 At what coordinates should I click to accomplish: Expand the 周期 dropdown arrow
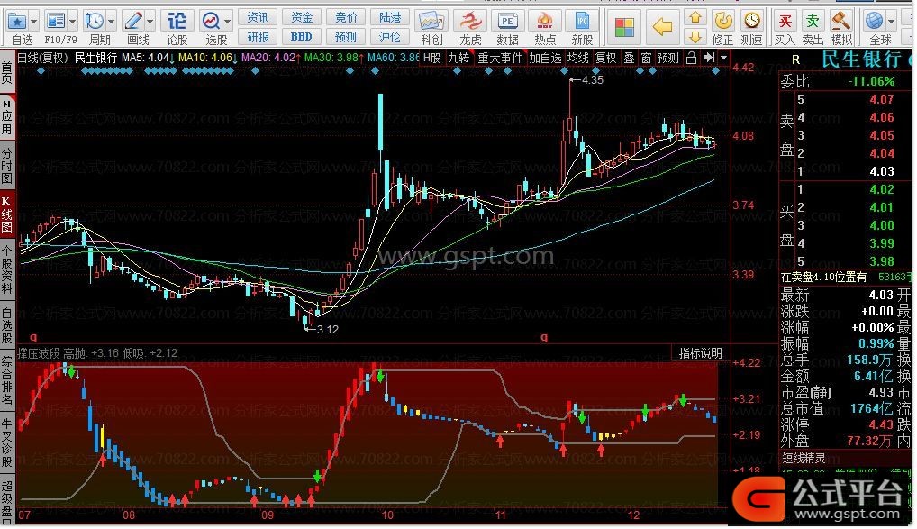tap(111, 23)
